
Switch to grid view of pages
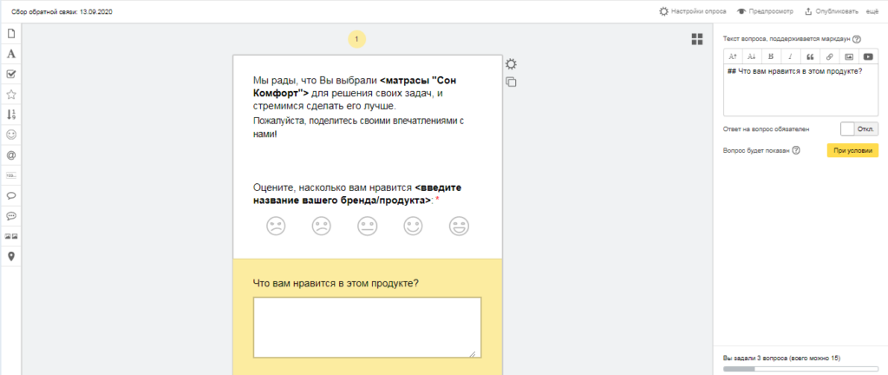[697, 39]
